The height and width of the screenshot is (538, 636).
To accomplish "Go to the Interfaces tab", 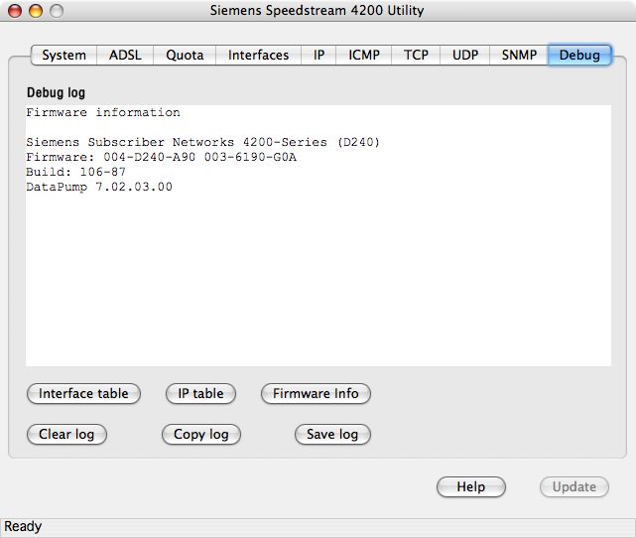I will coord(258,55).
